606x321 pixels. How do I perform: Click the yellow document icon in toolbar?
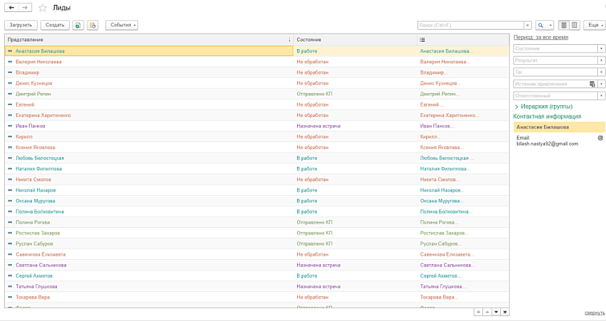coord(92,26)
